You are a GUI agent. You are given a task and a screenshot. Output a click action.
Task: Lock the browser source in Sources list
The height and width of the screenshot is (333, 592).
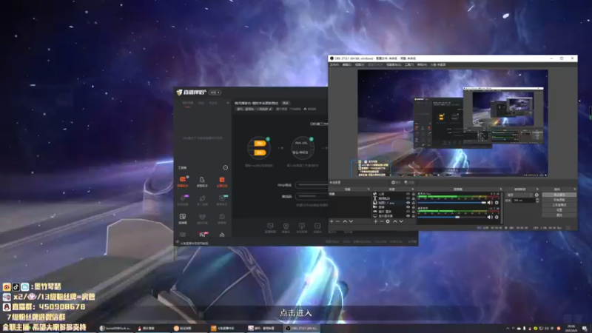click(414, 194)
